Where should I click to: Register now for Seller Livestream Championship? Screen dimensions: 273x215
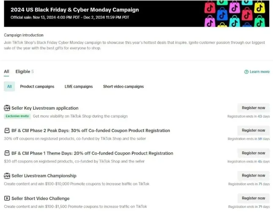[x=253, y=175]
